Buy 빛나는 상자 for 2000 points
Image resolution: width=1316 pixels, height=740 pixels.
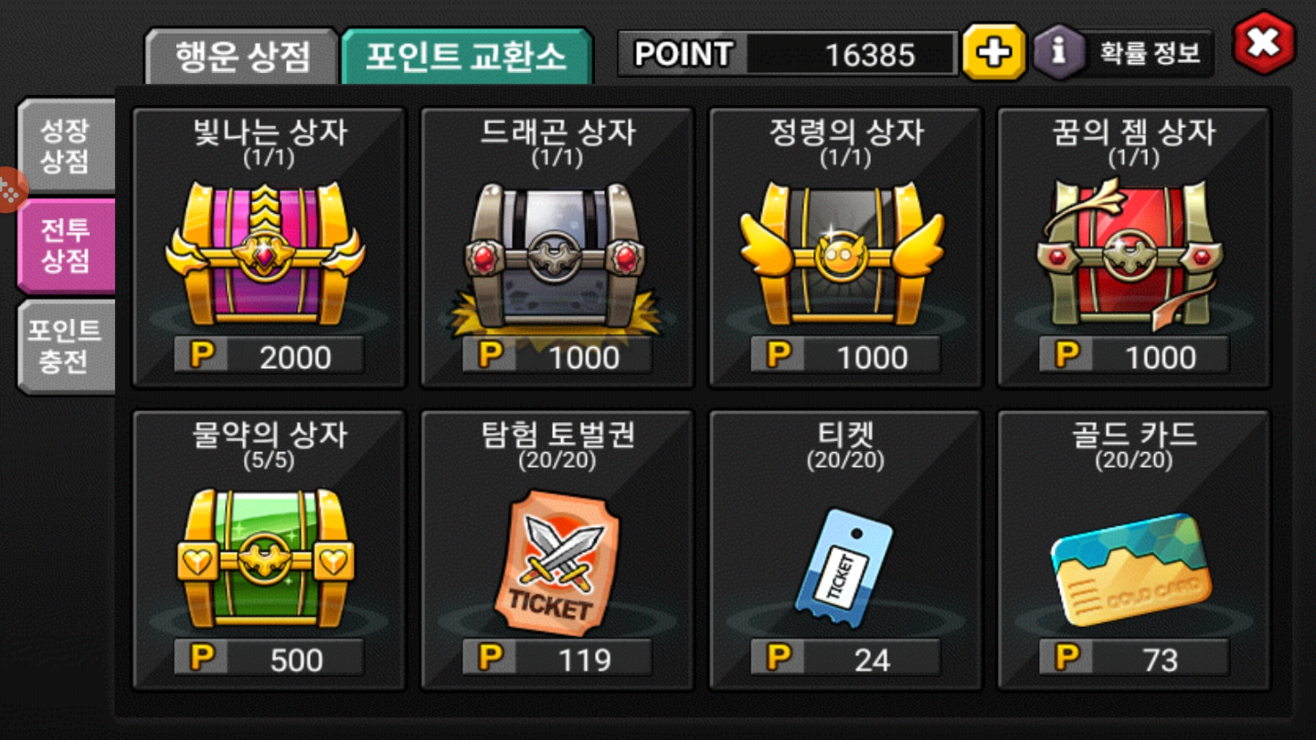pos(269,355)
